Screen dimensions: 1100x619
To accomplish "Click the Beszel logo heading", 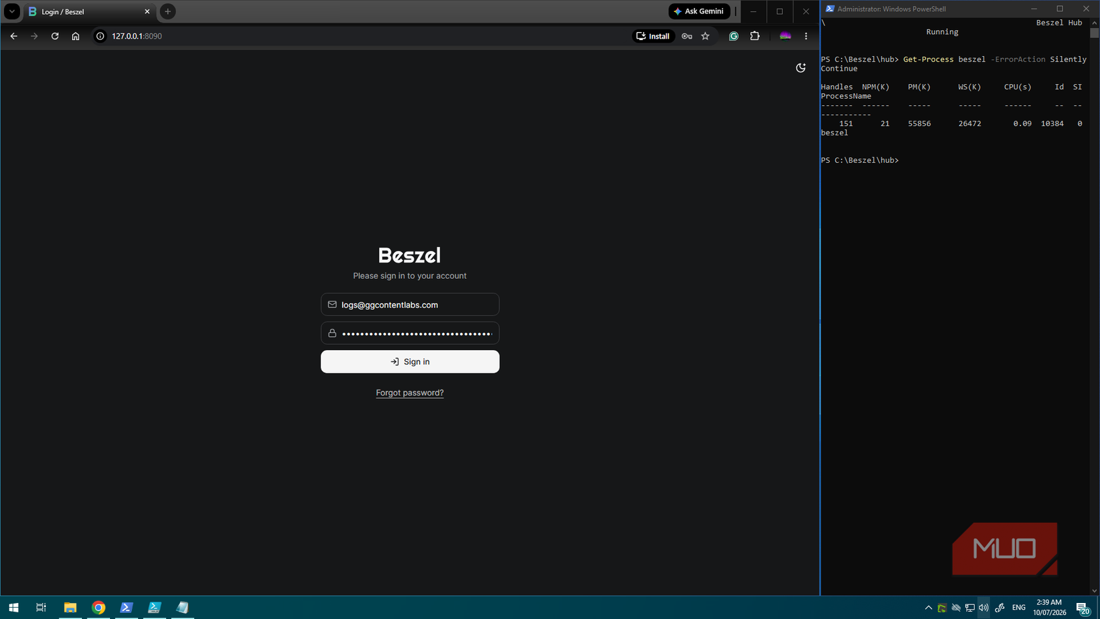I will click(409, 255).
